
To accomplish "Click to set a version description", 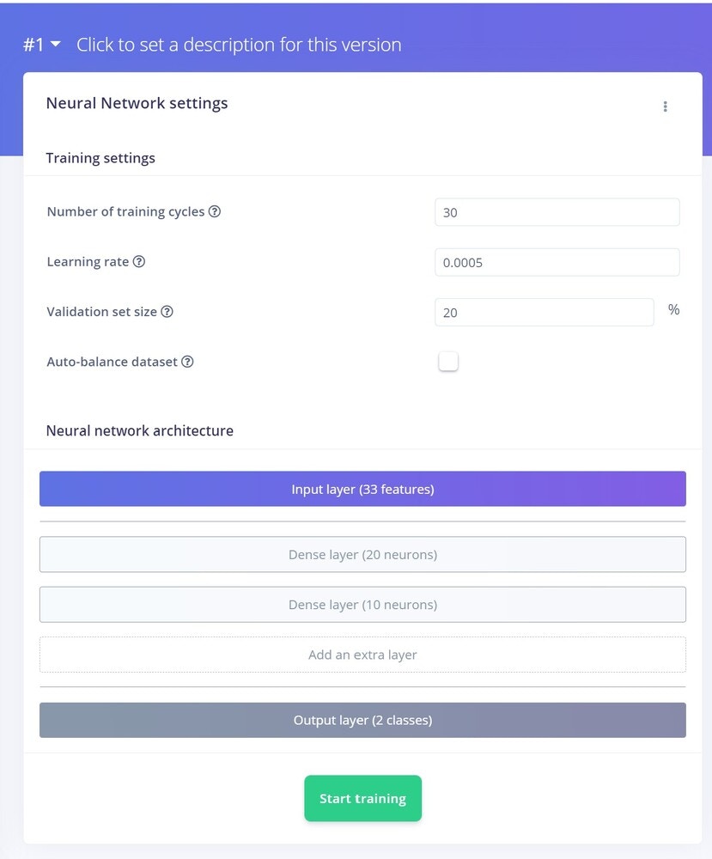I will [x=239, y=45].
